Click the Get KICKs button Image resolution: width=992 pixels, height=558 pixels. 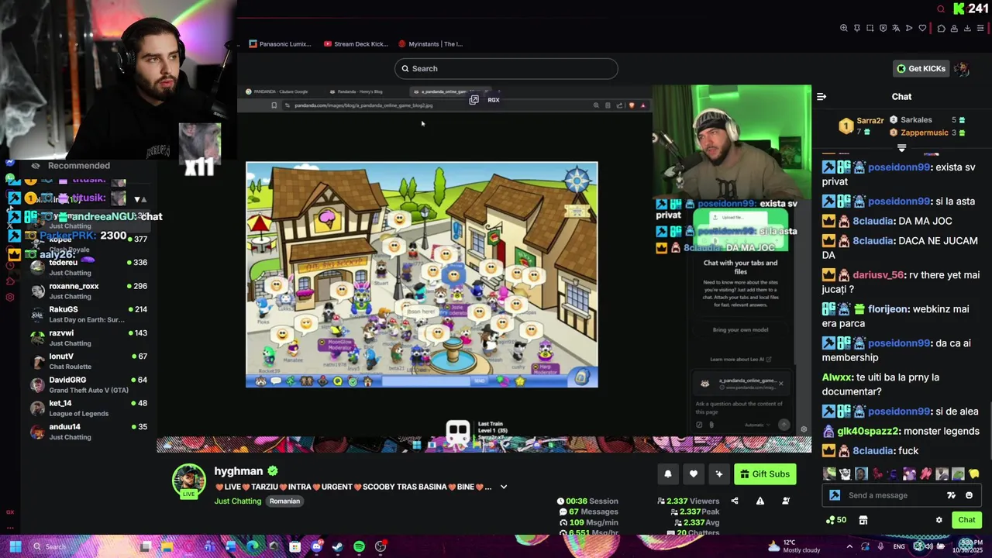point(921,68)
